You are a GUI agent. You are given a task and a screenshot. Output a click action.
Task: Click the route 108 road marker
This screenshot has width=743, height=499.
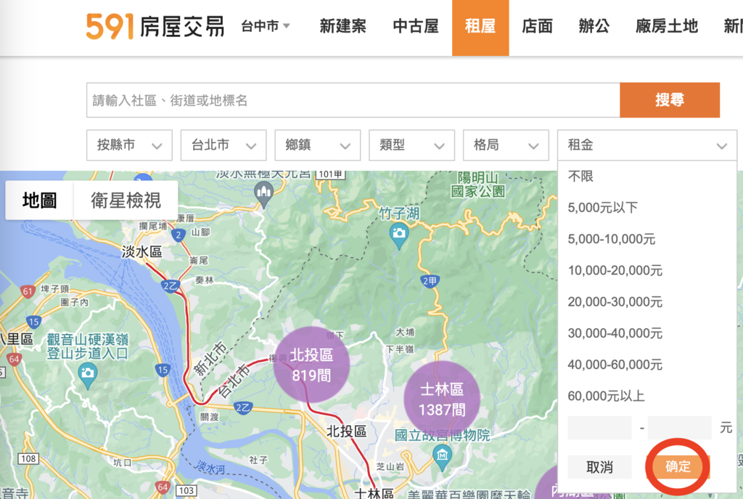tap(28, 458)
